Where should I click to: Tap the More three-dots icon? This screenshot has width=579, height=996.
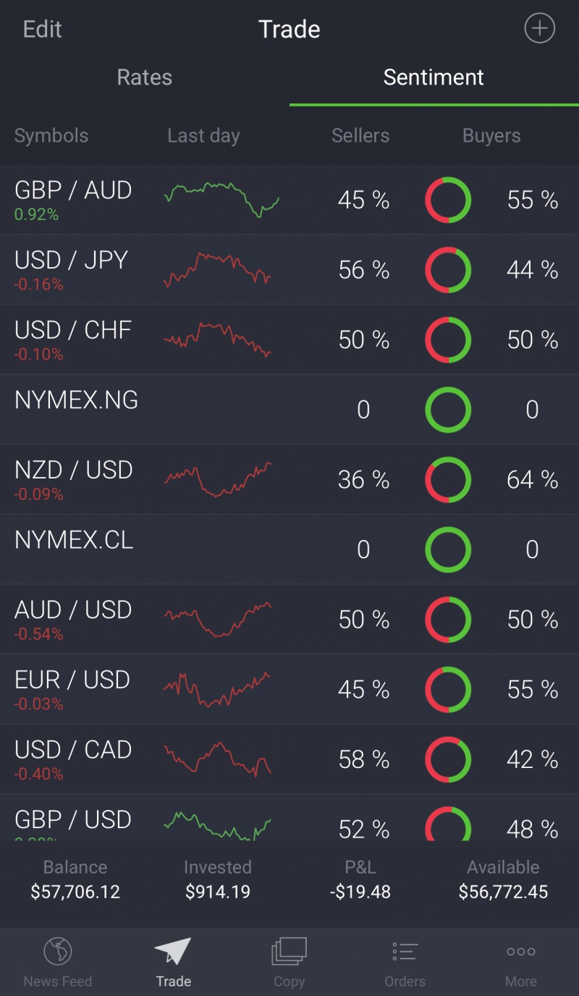[x=521, y=951]
